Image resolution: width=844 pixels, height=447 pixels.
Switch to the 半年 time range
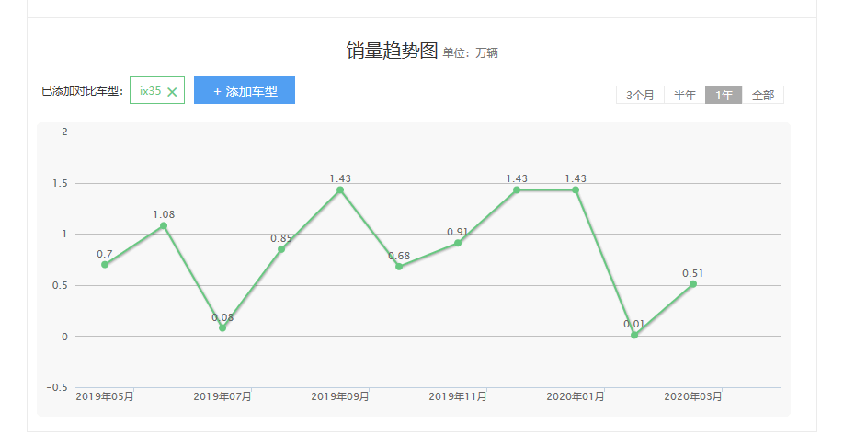685,96
